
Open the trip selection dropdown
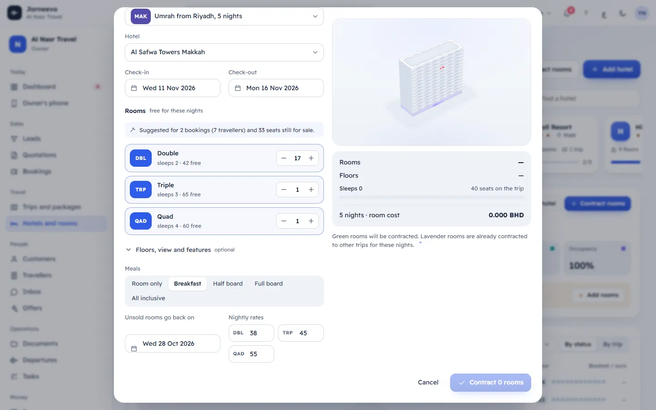pos(224,16)
